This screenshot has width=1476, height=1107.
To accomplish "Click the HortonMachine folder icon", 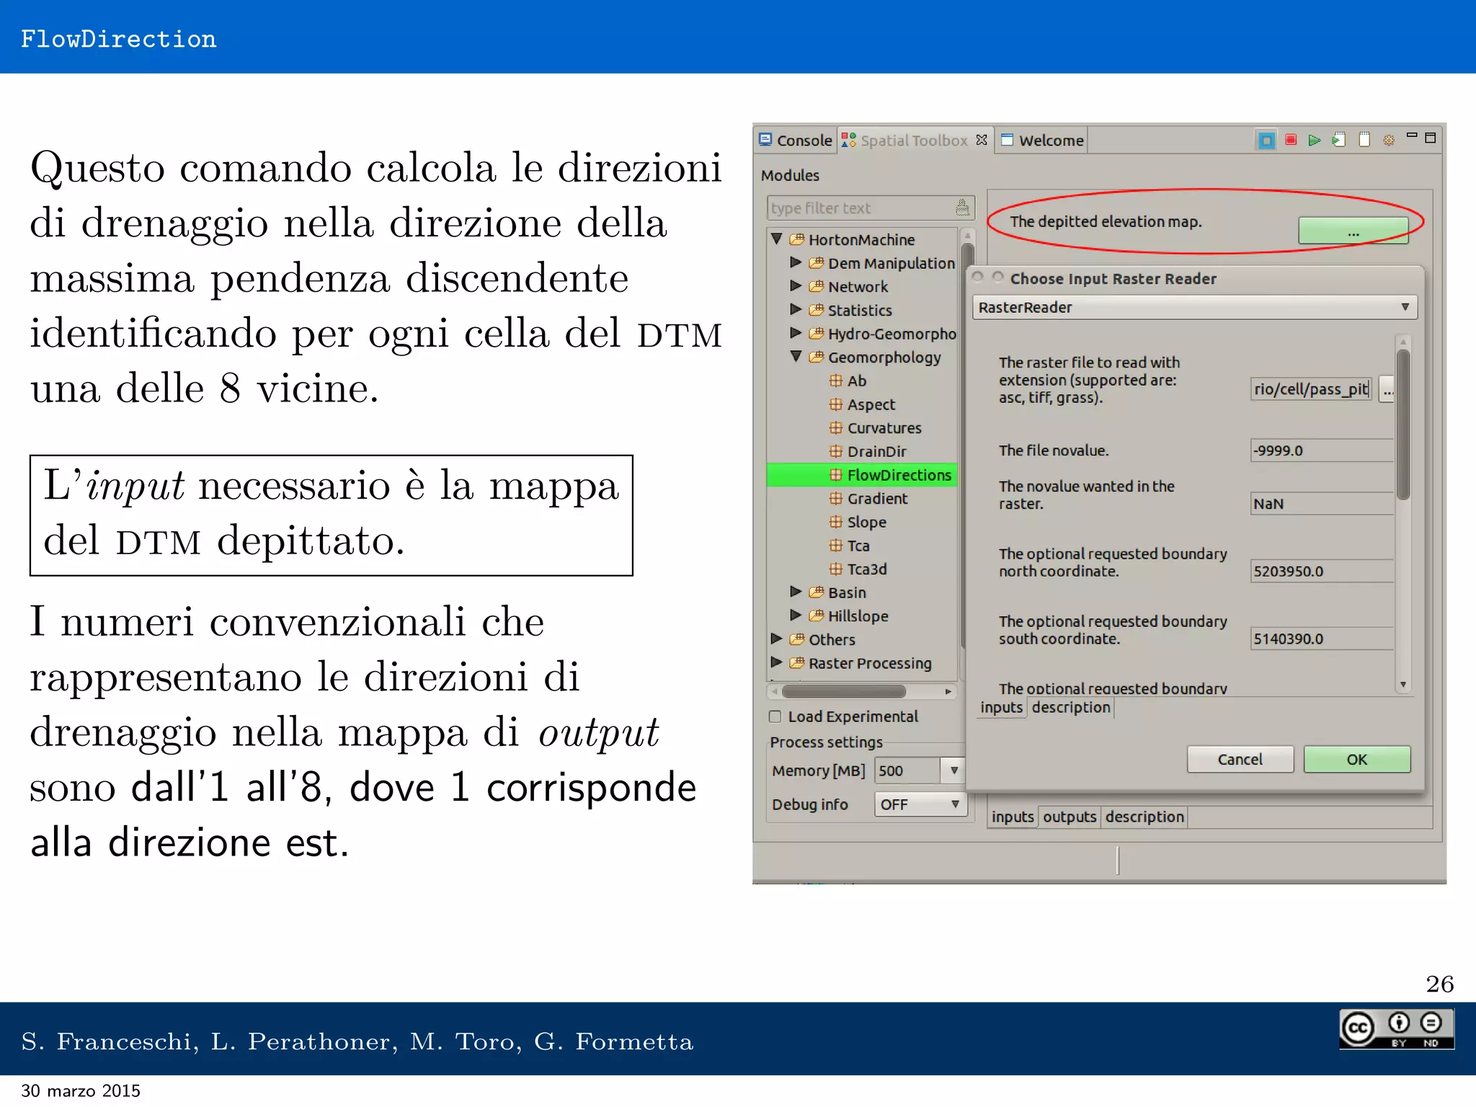I will 796,239.
